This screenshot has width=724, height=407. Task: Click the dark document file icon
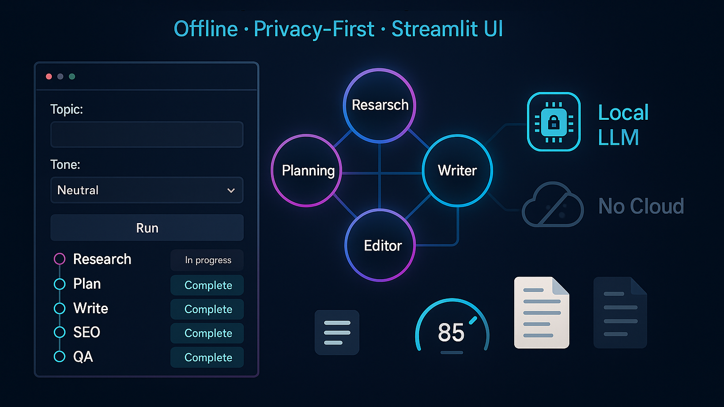point(620,312)
